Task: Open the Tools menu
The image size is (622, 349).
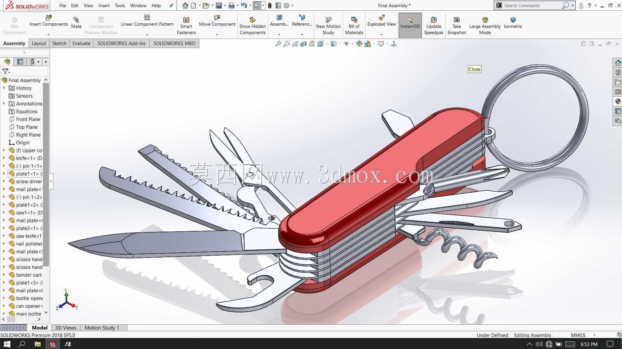Action: pos(120,6)
